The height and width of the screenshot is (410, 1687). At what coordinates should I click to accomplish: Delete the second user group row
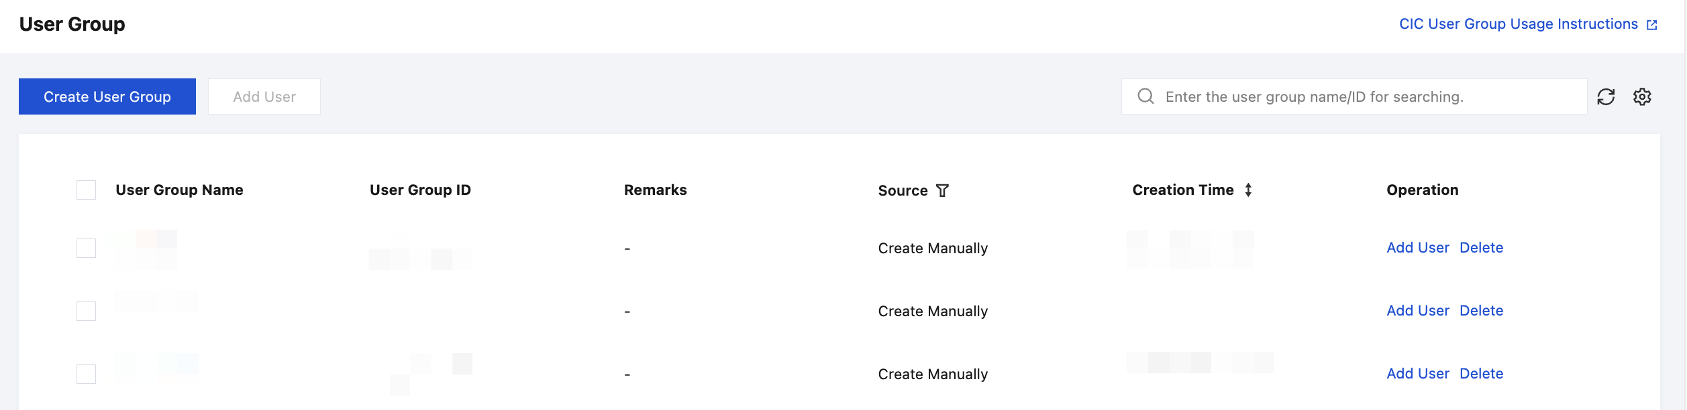click(x=1482, y=311)
